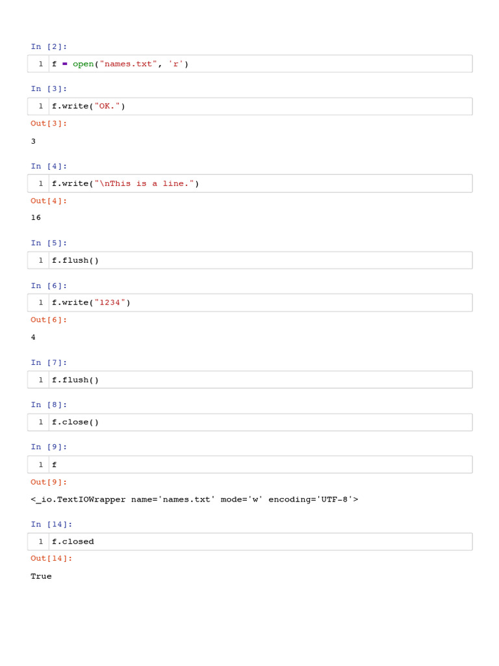Viewport: 499px width, 666px height.
Task: Click the Out[6] output label
Action: click(49, 320)
